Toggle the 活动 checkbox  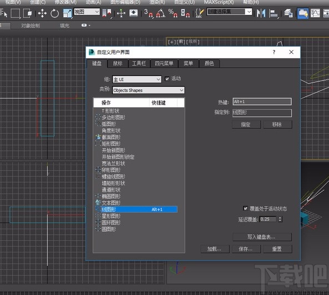(167, 79)
